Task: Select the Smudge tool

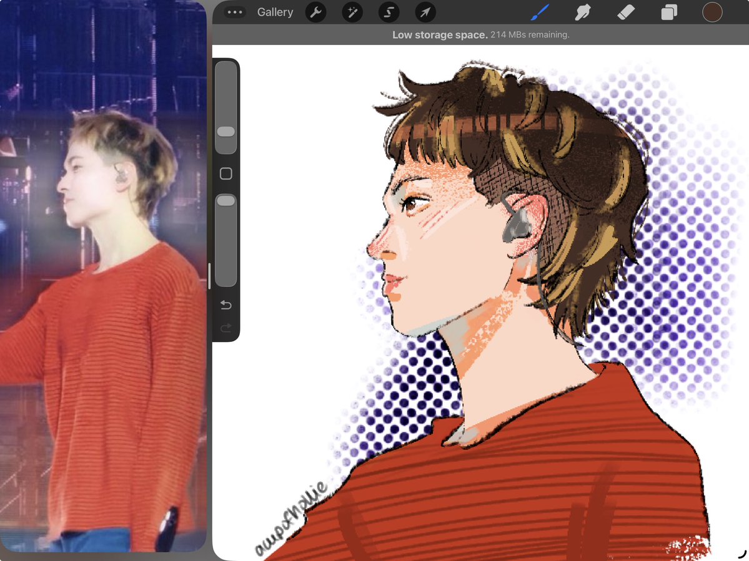Action: click(583, 12)
